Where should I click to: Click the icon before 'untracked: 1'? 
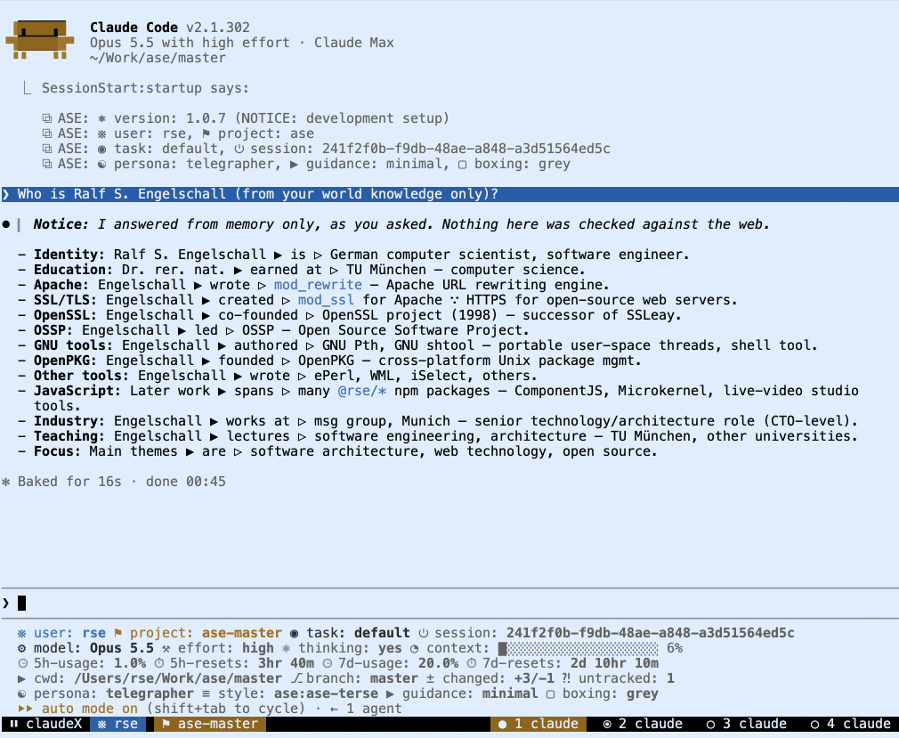point(566,678)
